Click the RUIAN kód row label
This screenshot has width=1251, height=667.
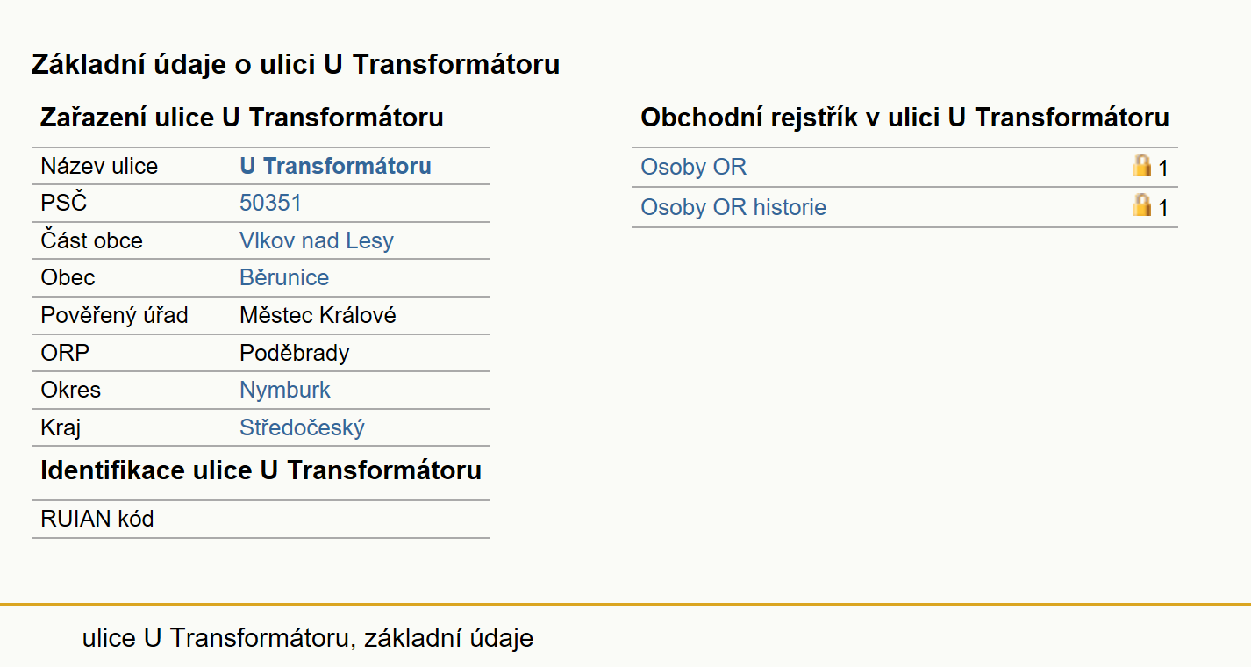97,519
